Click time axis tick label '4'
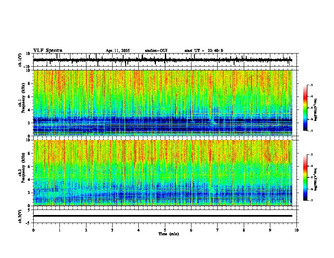The height and width of the screenshot is (258, 334). (x=139, y=230)
